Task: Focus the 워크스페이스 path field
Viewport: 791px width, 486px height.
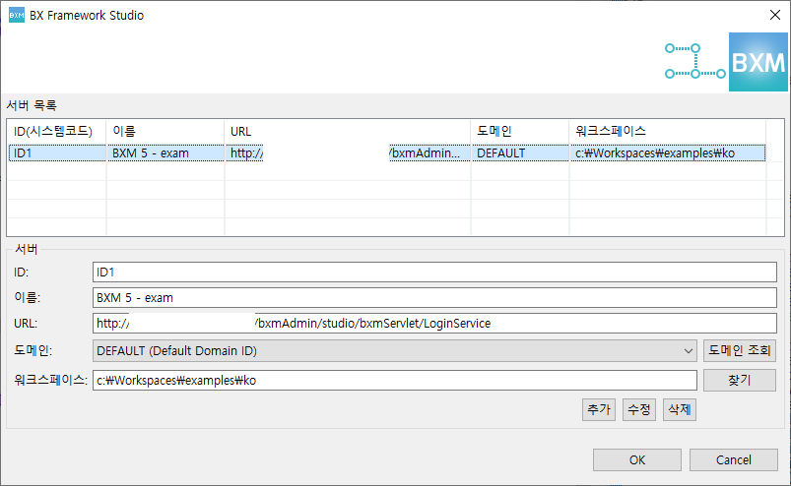Action: [x=394, y=380]
